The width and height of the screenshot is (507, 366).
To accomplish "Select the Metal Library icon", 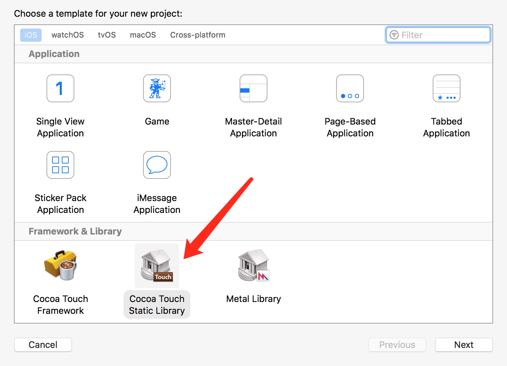I will point(253,265).
